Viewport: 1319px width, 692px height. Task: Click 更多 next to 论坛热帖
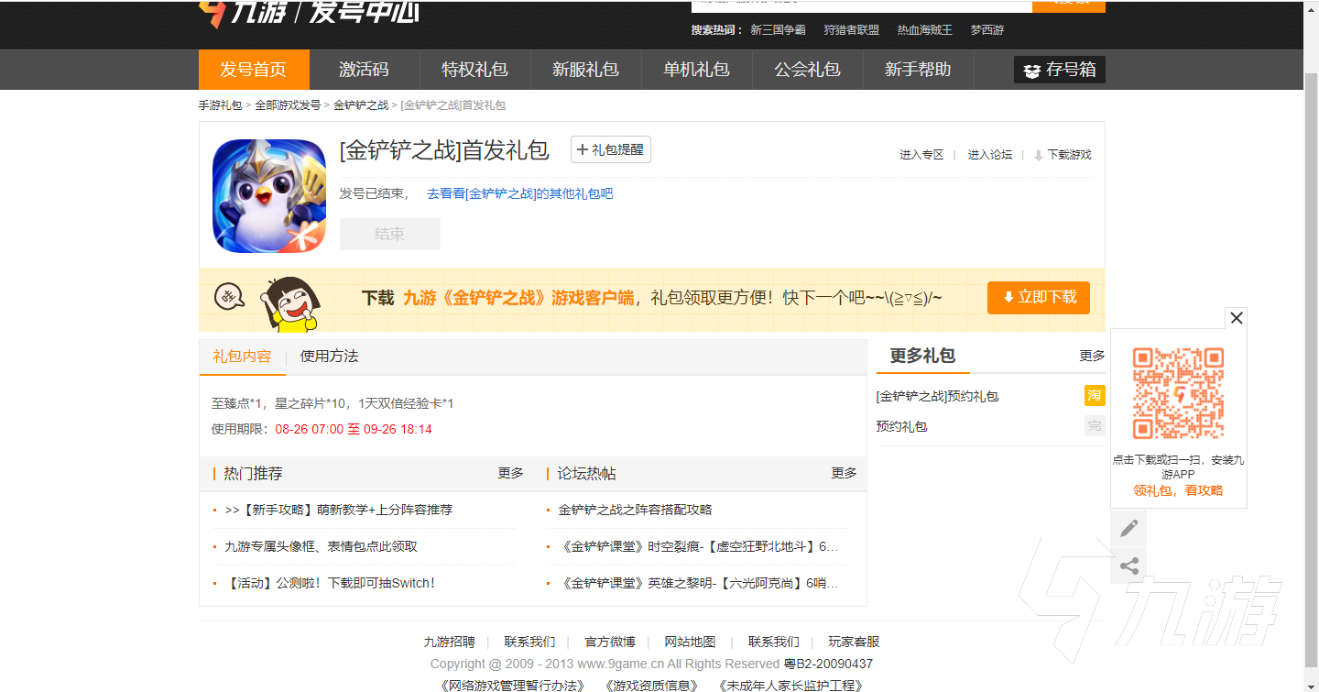point(845,473)
